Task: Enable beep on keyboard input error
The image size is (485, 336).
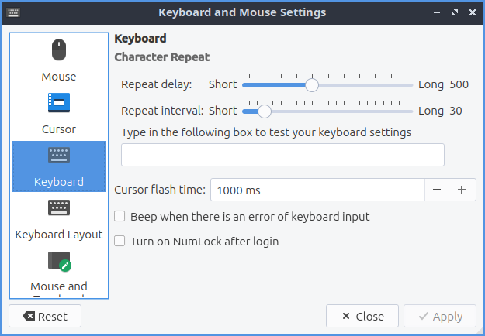Action: (x=120, y=217)
